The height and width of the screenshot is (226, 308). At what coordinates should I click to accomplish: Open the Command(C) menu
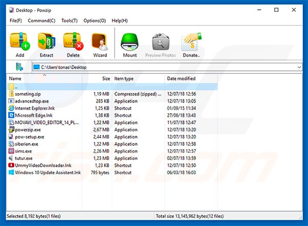(42, 20)
